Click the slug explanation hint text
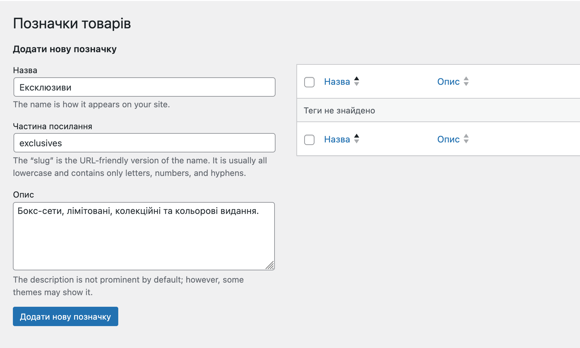Image resolution: width=580 pixels, height=348 pixels. click(140, 167)
